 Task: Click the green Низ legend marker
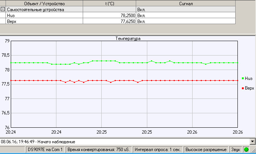pyautogui.click(x=243, y=78)
